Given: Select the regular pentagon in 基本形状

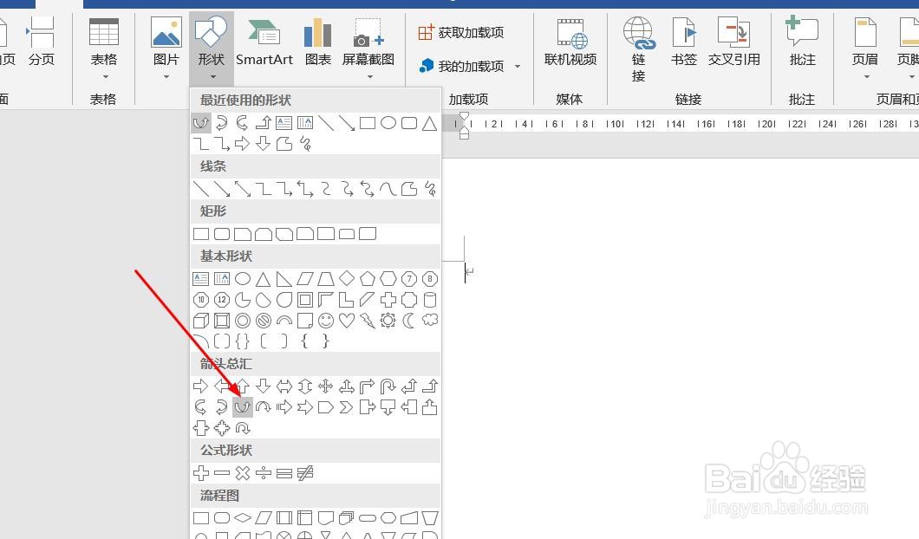Looking at the screenshot, I should [x=368, y=279].
